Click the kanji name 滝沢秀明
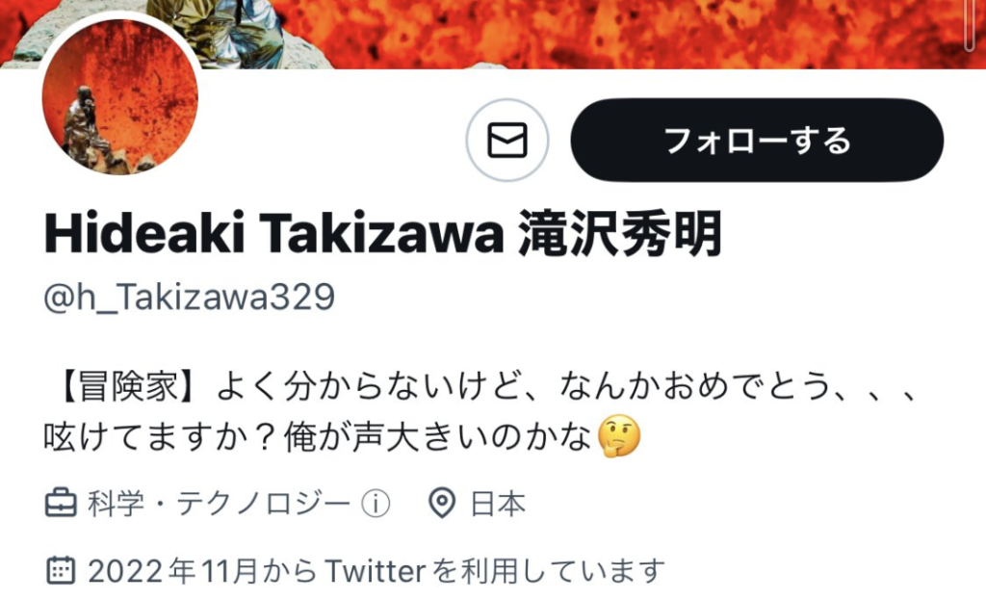The height and width of the screenshot is (600, 986). [620, 234]
